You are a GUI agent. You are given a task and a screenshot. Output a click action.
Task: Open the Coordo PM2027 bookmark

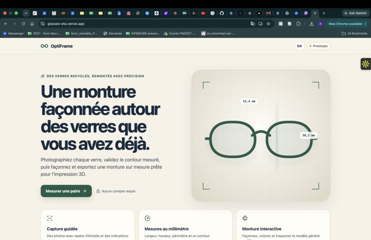click(180, 33)
